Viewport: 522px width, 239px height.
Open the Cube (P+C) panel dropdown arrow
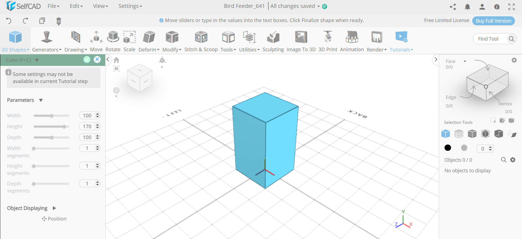click(37, 60)
